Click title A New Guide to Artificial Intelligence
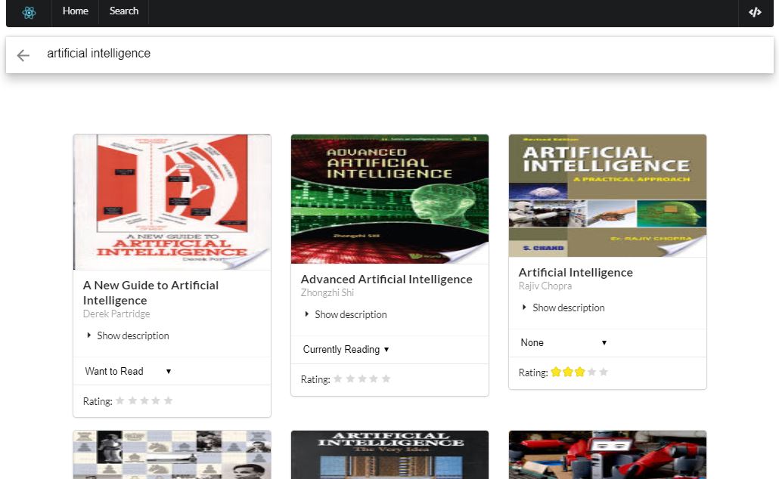The width and height of the screenshot is (779, 479). [x=151, y=293]
